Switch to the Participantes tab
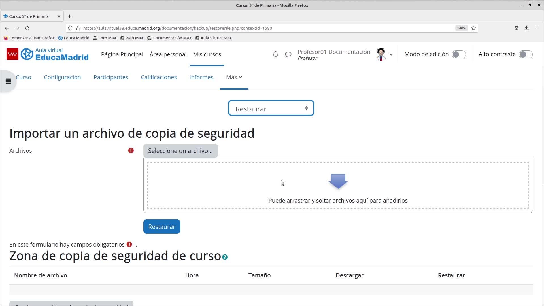 tap(111, 77)
